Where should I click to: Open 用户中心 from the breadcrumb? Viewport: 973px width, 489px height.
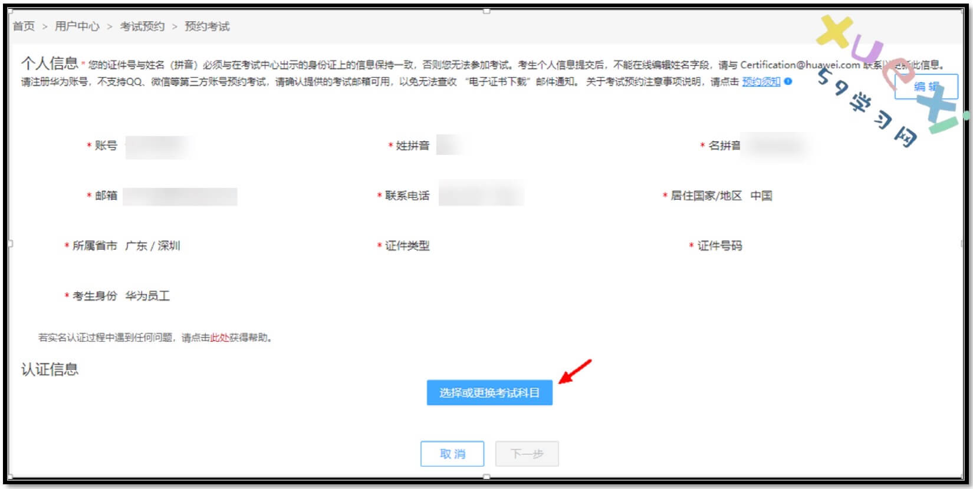tap(77, 26)
